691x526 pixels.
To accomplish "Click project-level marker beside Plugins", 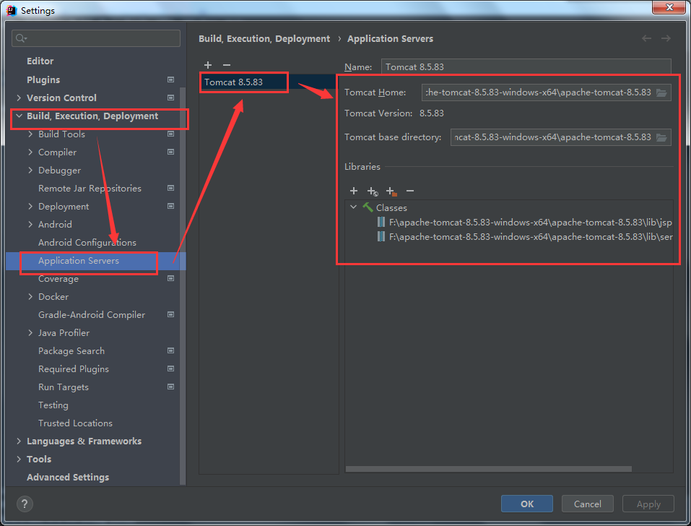I will click(x=170, y=79).
